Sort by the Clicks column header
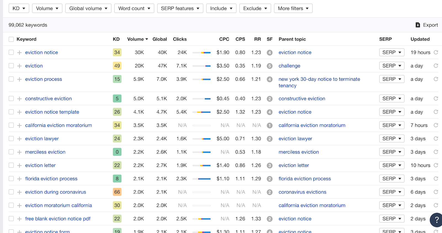442x233 pixels. [180, 39]
